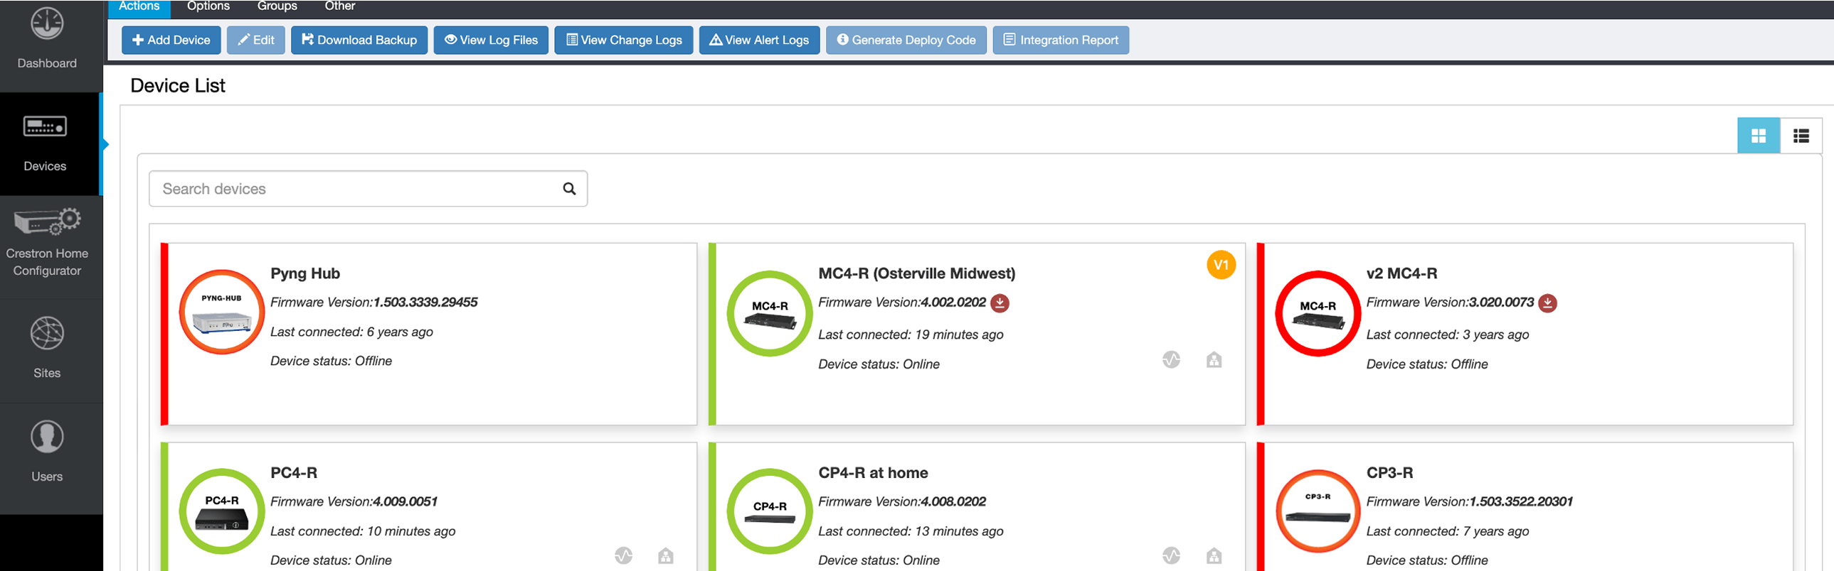Click the Add Device button
The image size is (1834, 571).
click(171, 40)
